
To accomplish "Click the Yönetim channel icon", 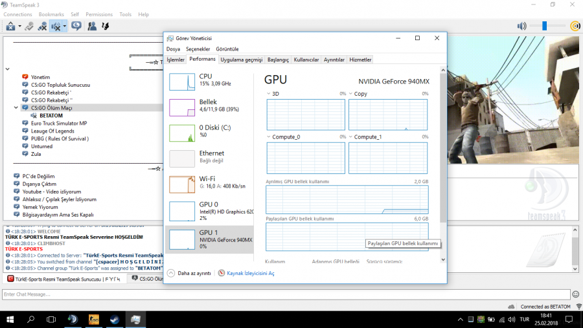I will 25,77.
